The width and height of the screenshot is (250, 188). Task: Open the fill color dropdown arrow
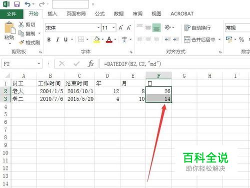(102, 40)
